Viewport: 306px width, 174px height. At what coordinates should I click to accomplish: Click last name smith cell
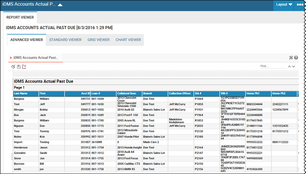pos(26,170)
